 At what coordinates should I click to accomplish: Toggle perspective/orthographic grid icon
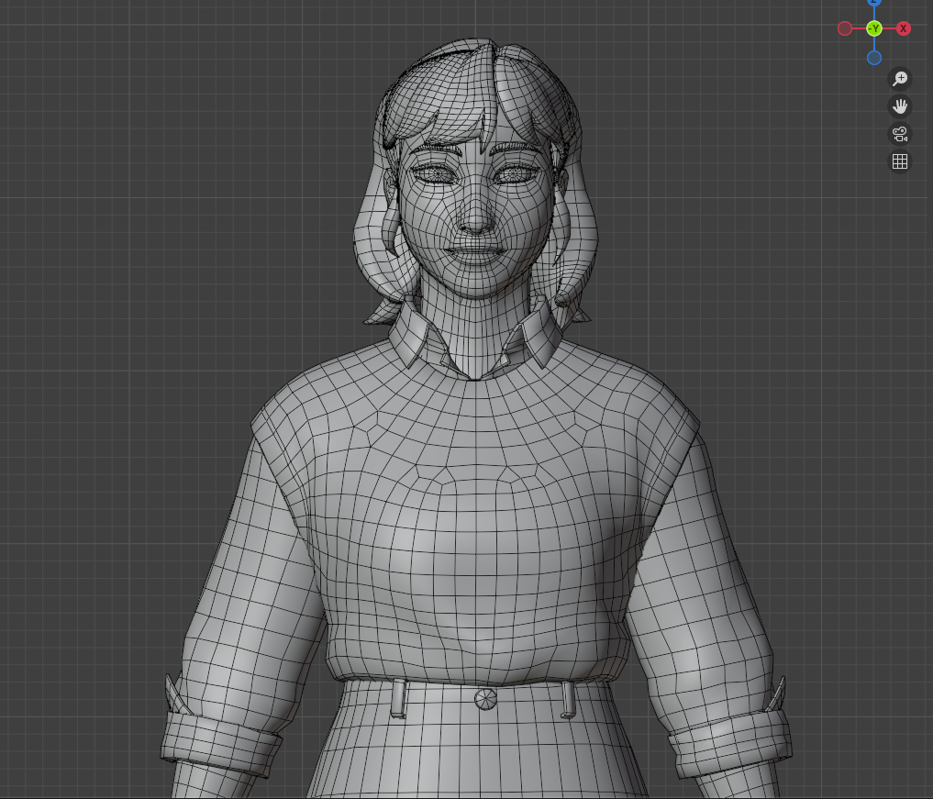pos(900,161)
